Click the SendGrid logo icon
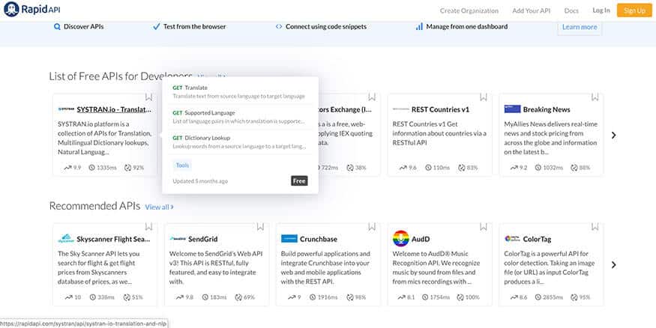The width and height of the screenshot is (656, 328). (178, 239)
